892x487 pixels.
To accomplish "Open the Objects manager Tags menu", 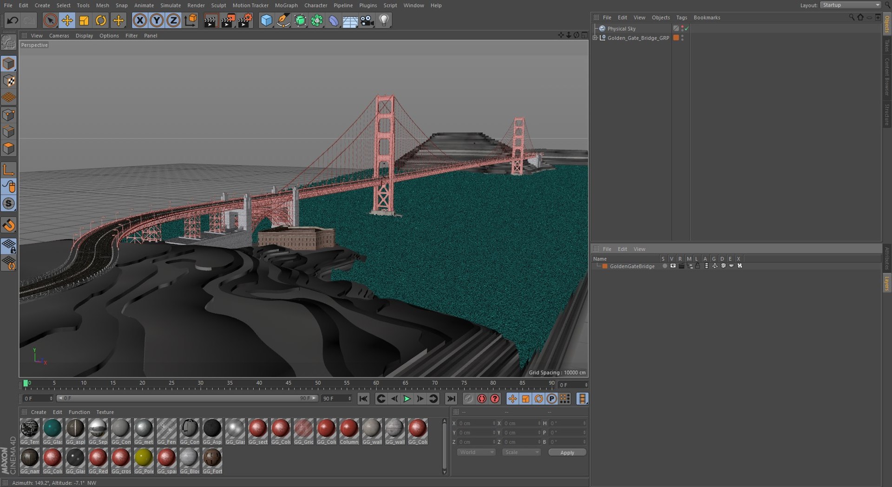I will (682, 17).
